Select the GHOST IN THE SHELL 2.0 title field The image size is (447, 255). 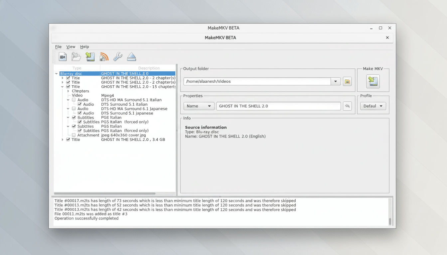pyautogui.click(x=278, y=106)
